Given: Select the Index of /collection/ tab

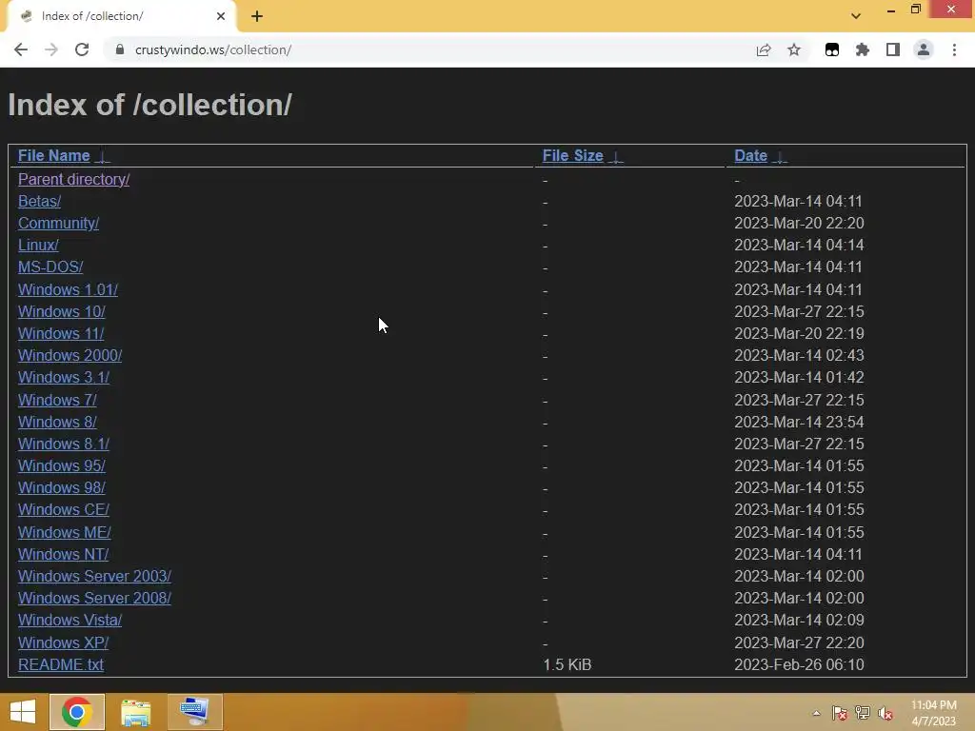Looking at the screenshot, I should point(121,16).
